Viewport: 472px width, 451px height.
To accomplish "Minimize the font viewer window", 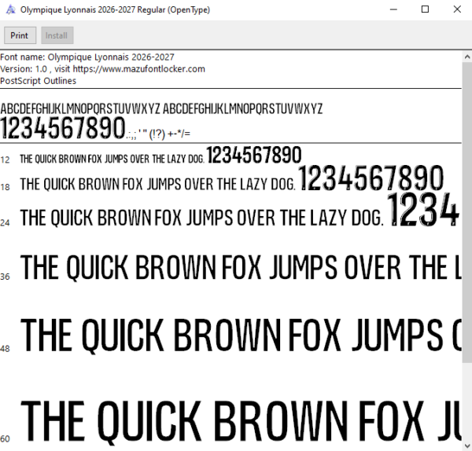I will tap(393, 9).
